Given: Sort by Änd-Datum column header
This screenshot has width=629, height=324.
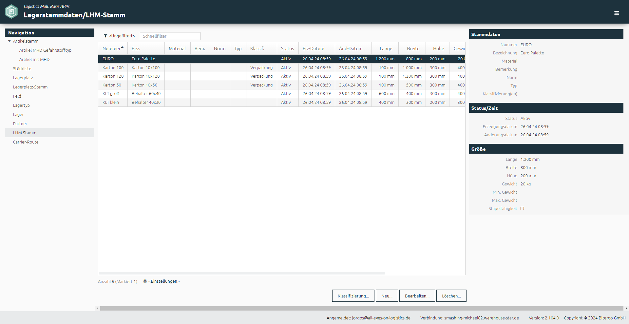Looking at the screenshot, I should pyautogui.click(x=353, y=48).
